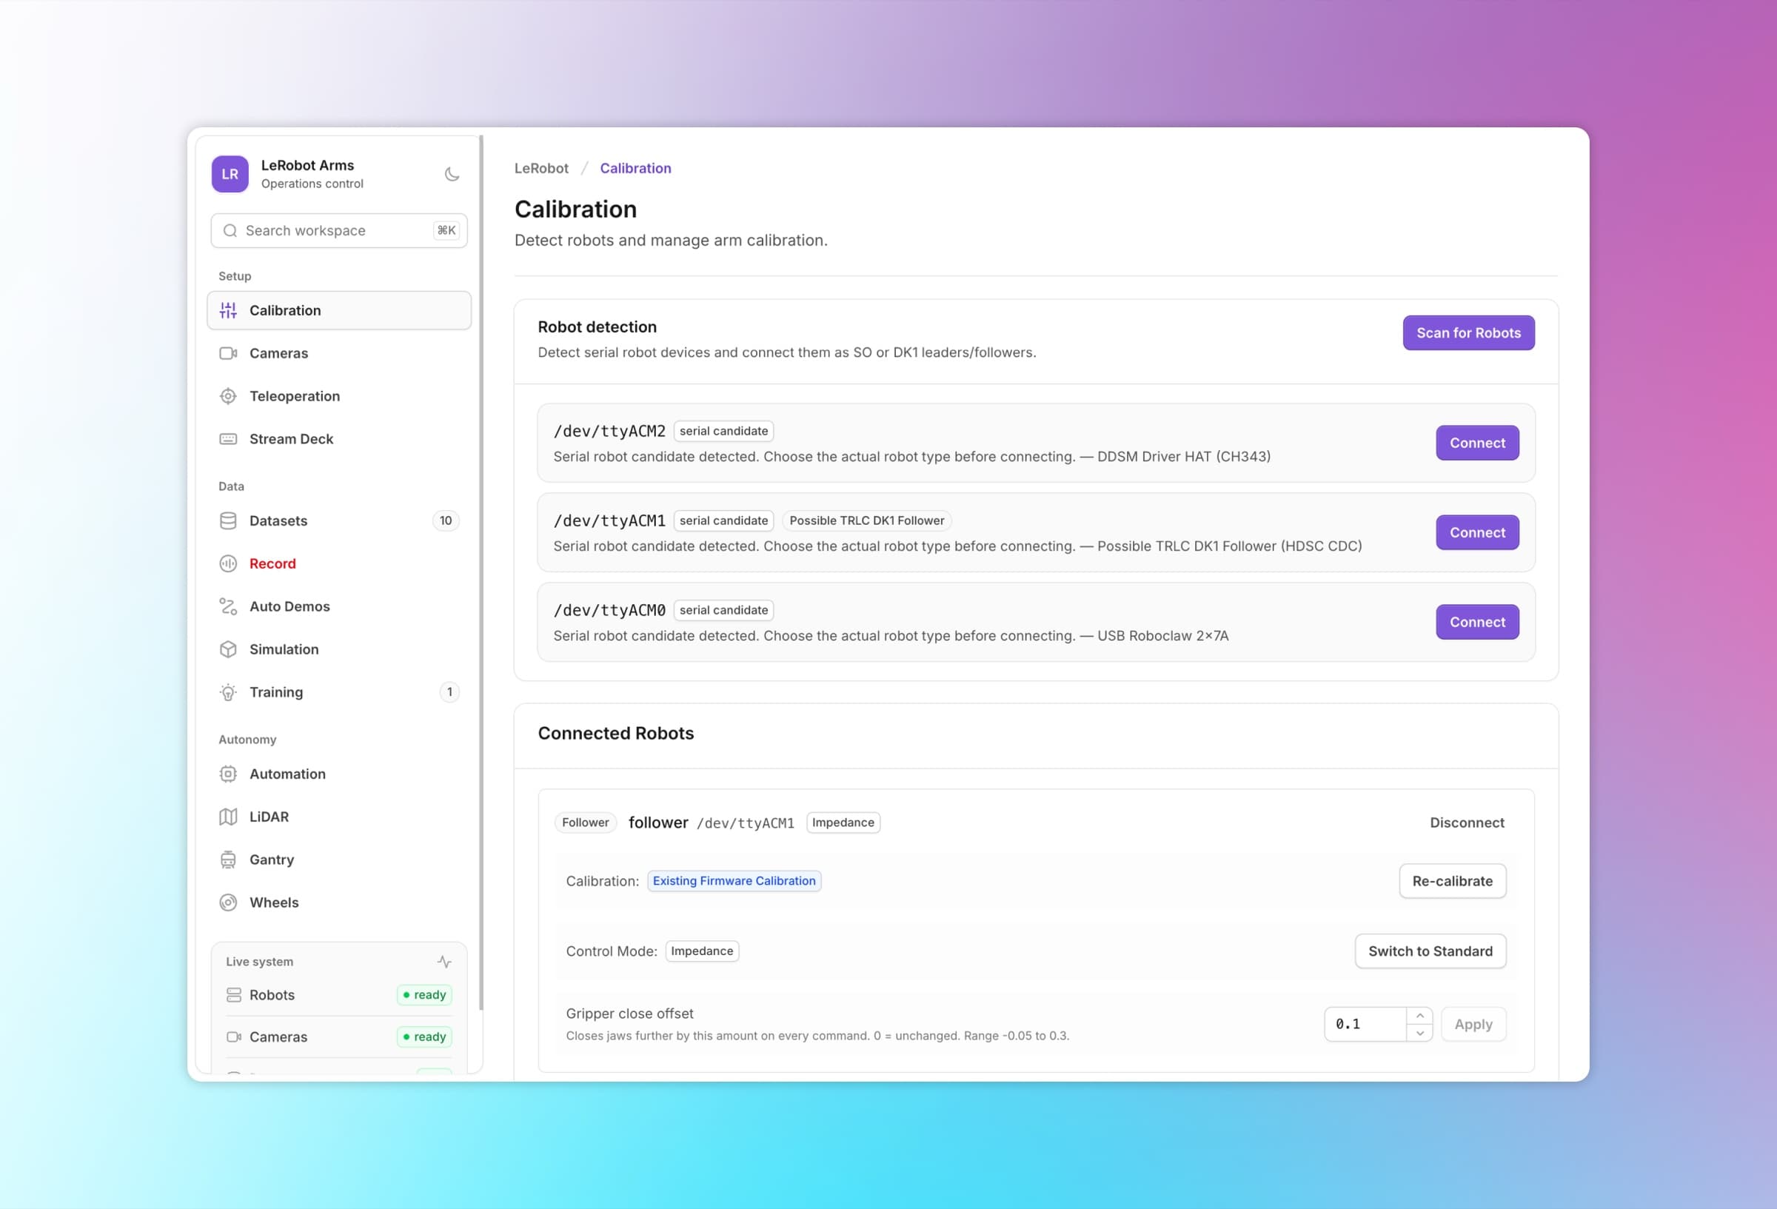Click the sidebar vertical scrollbar
The width and height of the screenshot is (1777, 1209).
click(481, 572)
